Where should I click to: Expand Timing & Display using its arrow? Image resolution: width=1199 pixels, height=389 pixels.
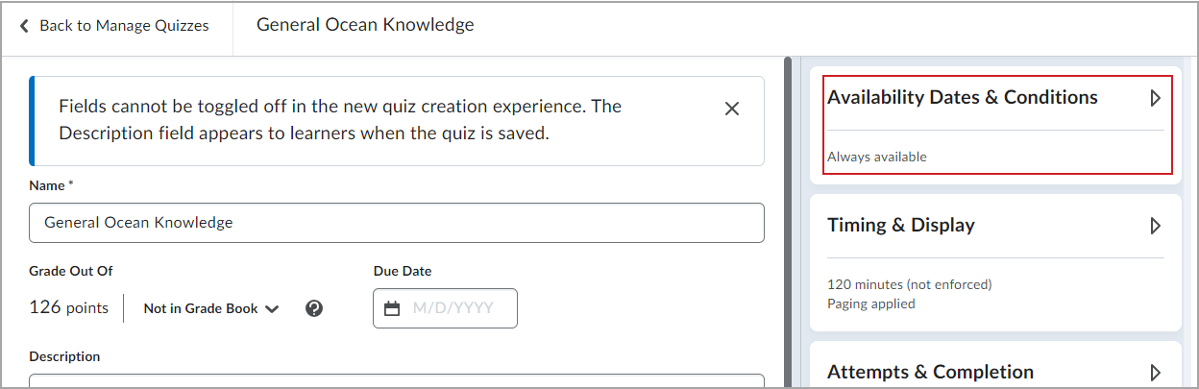[1156, 226]
